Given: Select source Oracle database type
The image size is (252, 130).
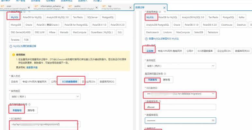Looking at the screenshot, I should point(29,25).
